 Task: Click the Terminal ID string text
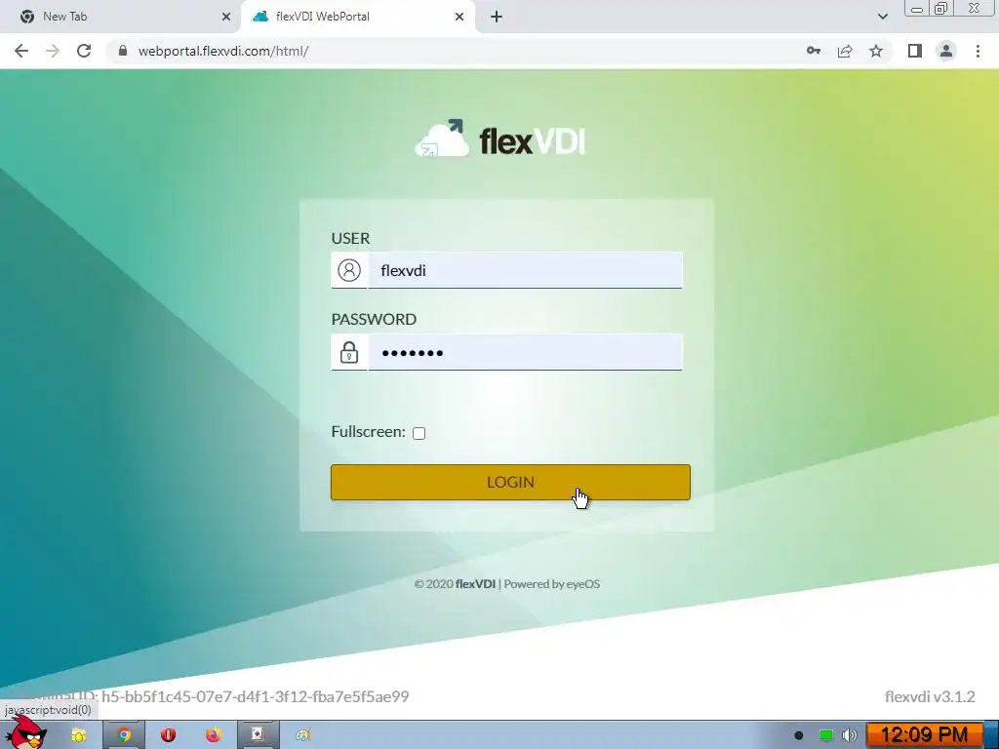pos(255,696)
